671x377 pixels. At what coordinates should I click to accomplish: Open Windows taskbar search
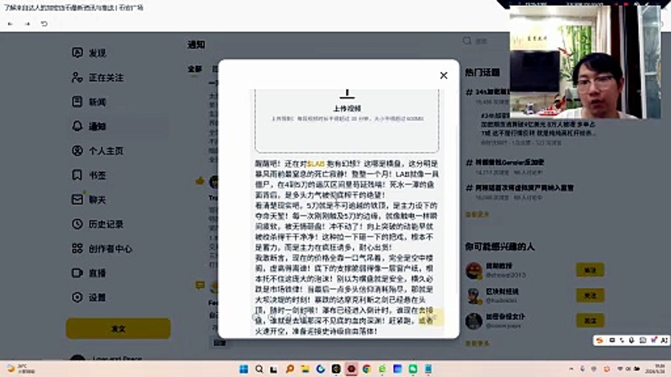coord(259,369)
